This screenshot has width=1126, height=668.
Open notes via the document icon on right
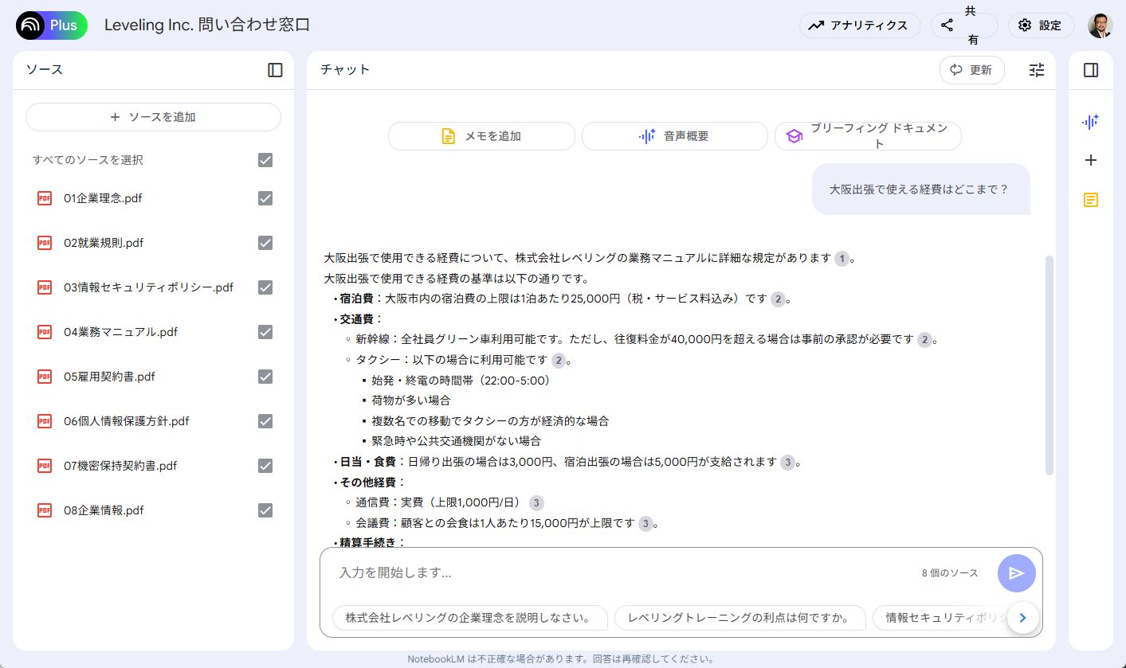click(1090, 199)
